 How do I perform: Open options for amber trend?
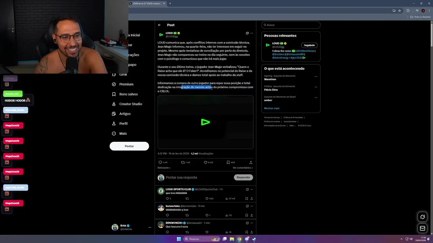pyautogui.click(x=316, y=98)
